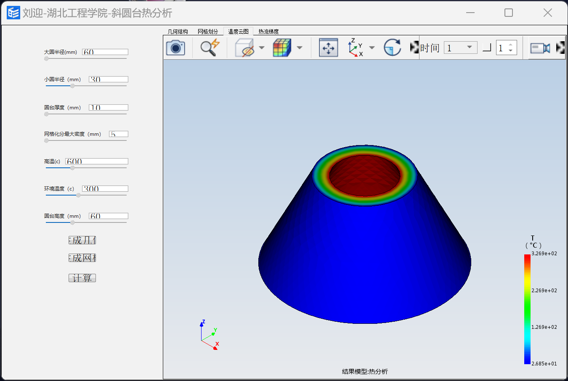The width and height of the screenshot is (568, 381).
Task: Click the rainbow colored cube contour icon
Action: (x=282, y=48)
